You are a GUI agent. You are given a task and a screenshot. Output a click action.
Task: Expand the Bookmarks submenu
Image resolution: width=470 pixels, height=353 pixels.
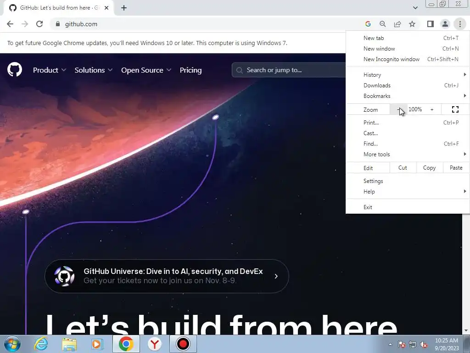408,96
